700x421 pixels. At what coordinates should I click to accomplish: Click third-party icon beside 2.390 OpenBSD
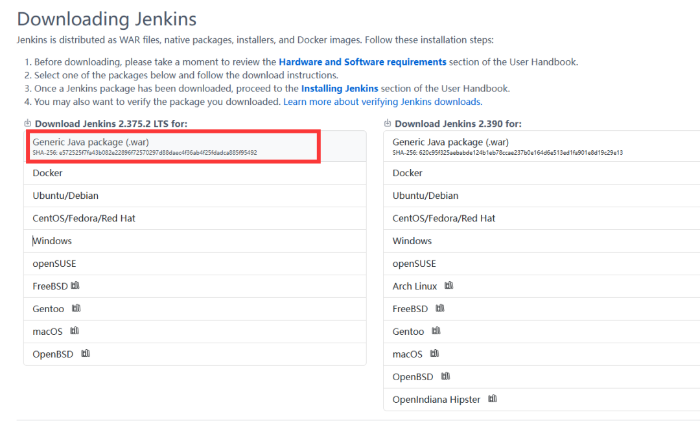445,376
